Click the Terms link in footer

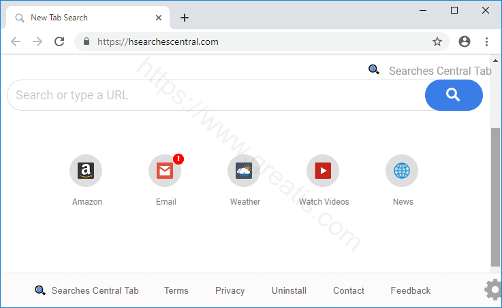tap(176, 290)
